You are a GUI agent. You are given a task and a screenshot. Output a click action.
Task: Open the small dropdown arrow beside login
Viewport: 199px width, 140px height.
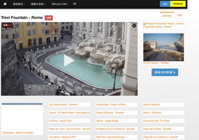[x=156, y=4]
